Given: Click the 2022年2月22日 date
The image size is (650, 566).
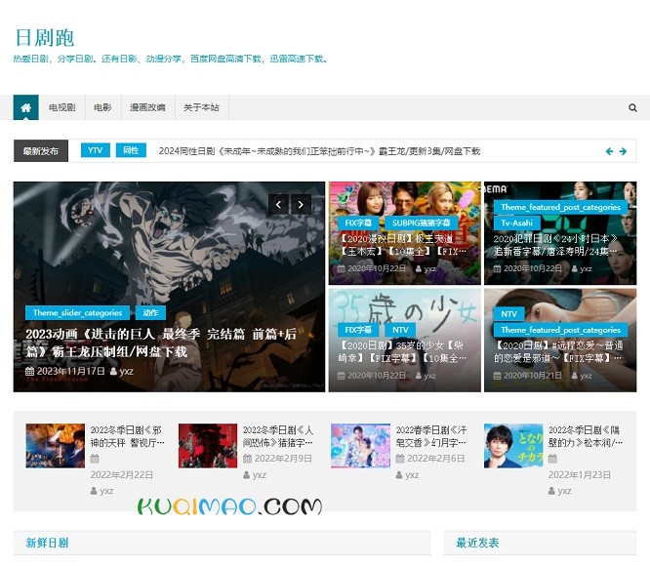Looking at the screenshot, I should coord(121,475).
